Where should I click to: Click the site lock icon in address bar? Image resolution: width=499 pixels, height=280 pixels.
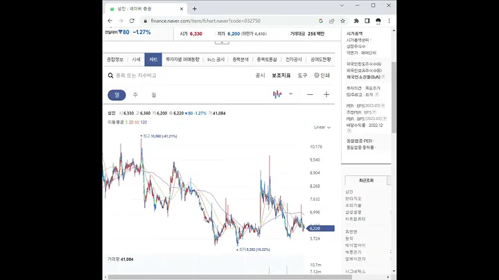[146, 21]
